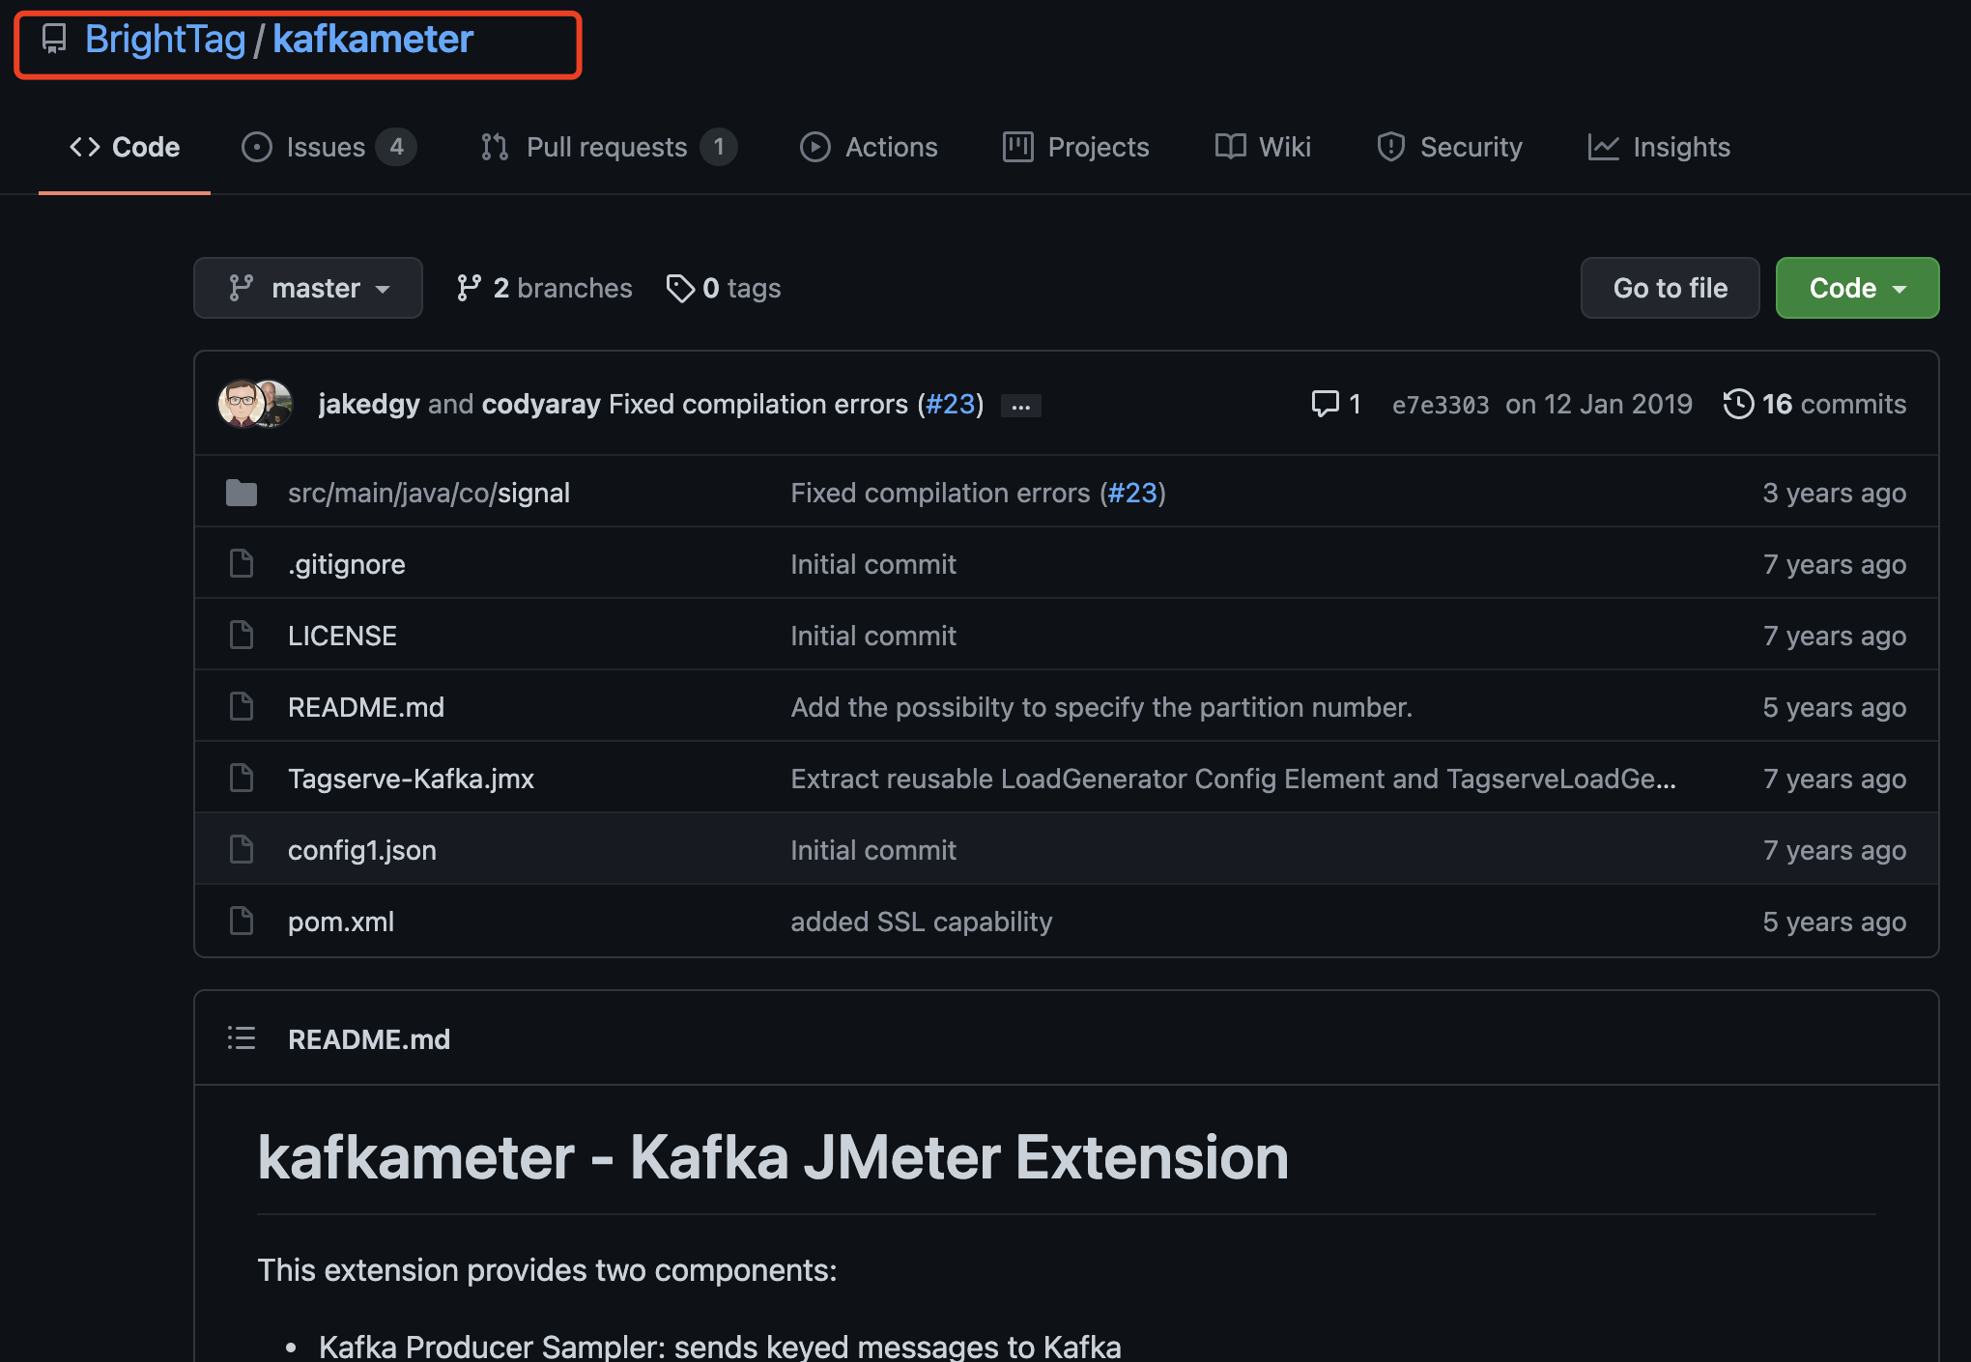Open the Tagserve-Kafka.jmx file

click(411, 779)
